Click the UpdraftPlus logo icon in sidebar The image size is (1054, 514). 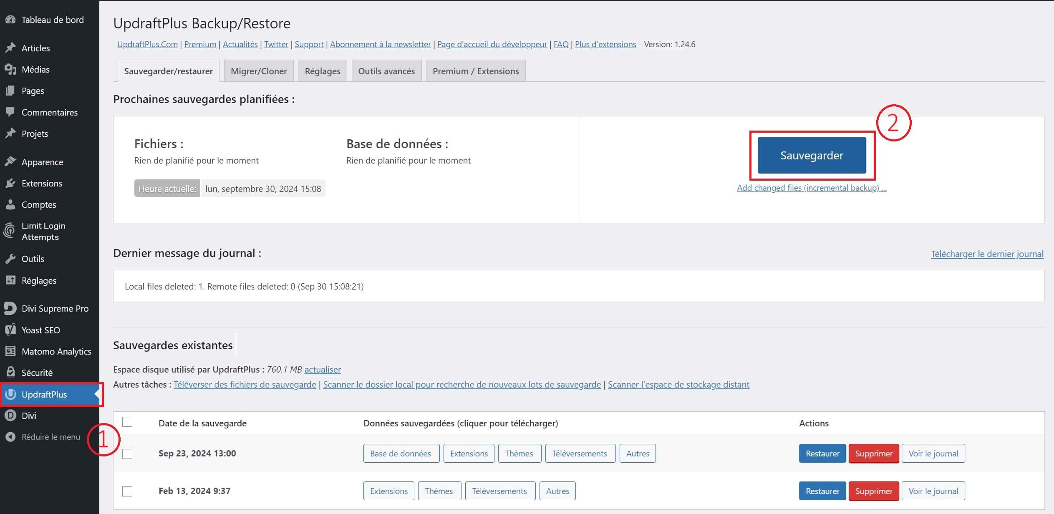[10, 394]
